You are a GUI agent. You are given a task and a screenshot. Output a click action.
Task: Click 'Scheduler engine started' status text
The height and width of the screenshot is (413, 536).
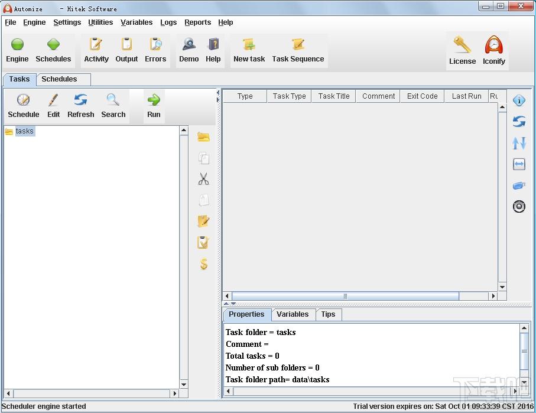coord(44,406)
